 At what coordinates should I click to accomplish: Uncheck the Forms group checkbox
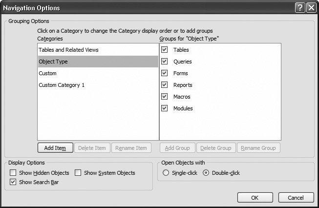click(x=165, y=73)
